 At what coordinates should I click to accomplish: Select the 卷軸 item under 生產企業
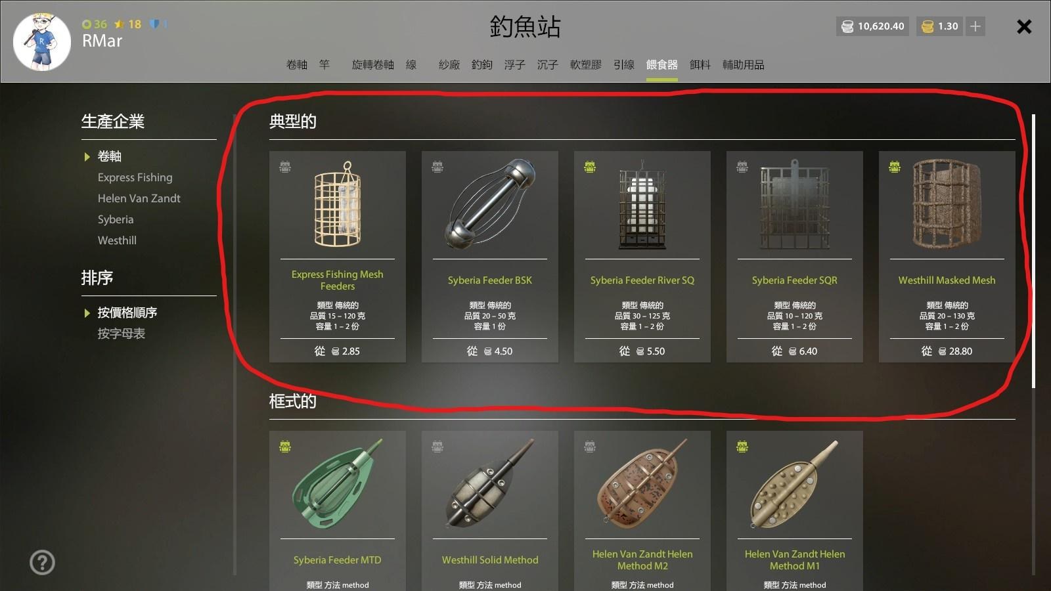(x=109, y=156)
